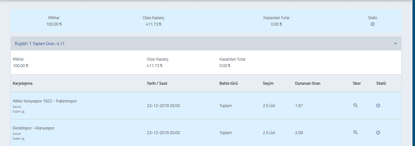Click the Karşılaşma column header
This screenshot has height=146, width=415.
pyautogui.click(x=22, y=83)
